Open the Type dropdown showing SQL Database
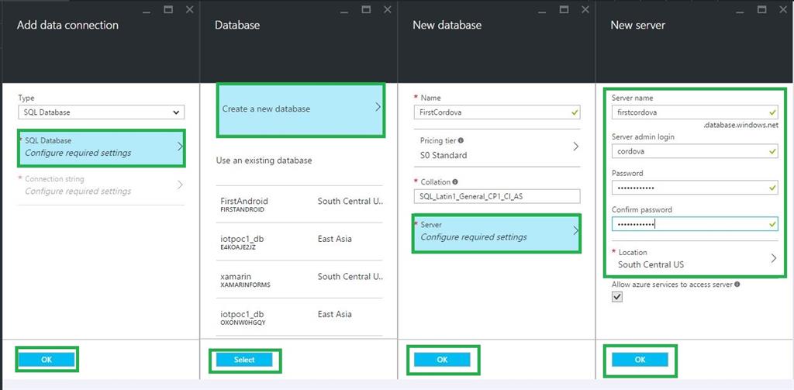This screenshot has width=794, height=390. 101,112
